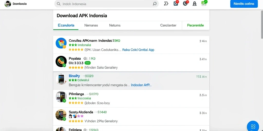The width and height of the screenshot is (263, 131).
Task: Click the Poyalata round black app icon
Action: tap(61, 61)
